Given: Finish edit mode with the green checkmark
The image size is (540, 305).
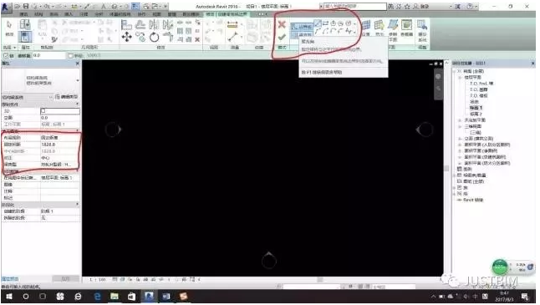Looking at the screenshot, I should click(282, 37).
